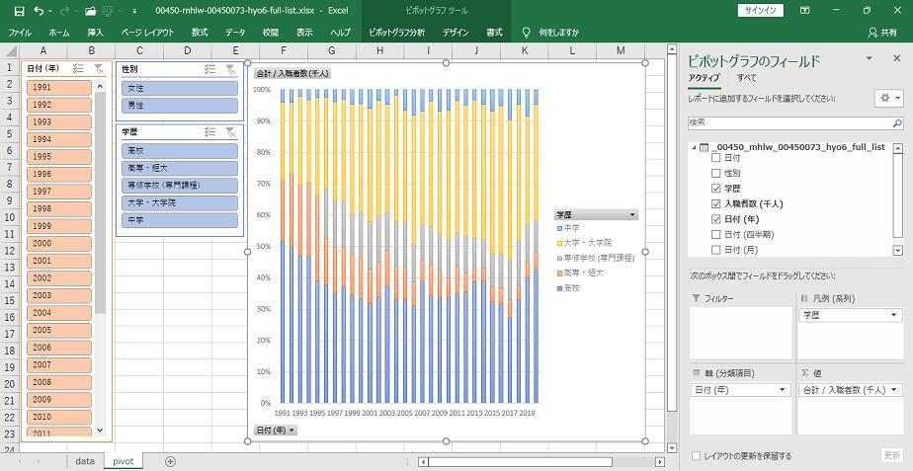Expand the 合計 / 入職者数 (千人) values dropdown
Viewport: 913px width, 471px height.
point(894,390)
